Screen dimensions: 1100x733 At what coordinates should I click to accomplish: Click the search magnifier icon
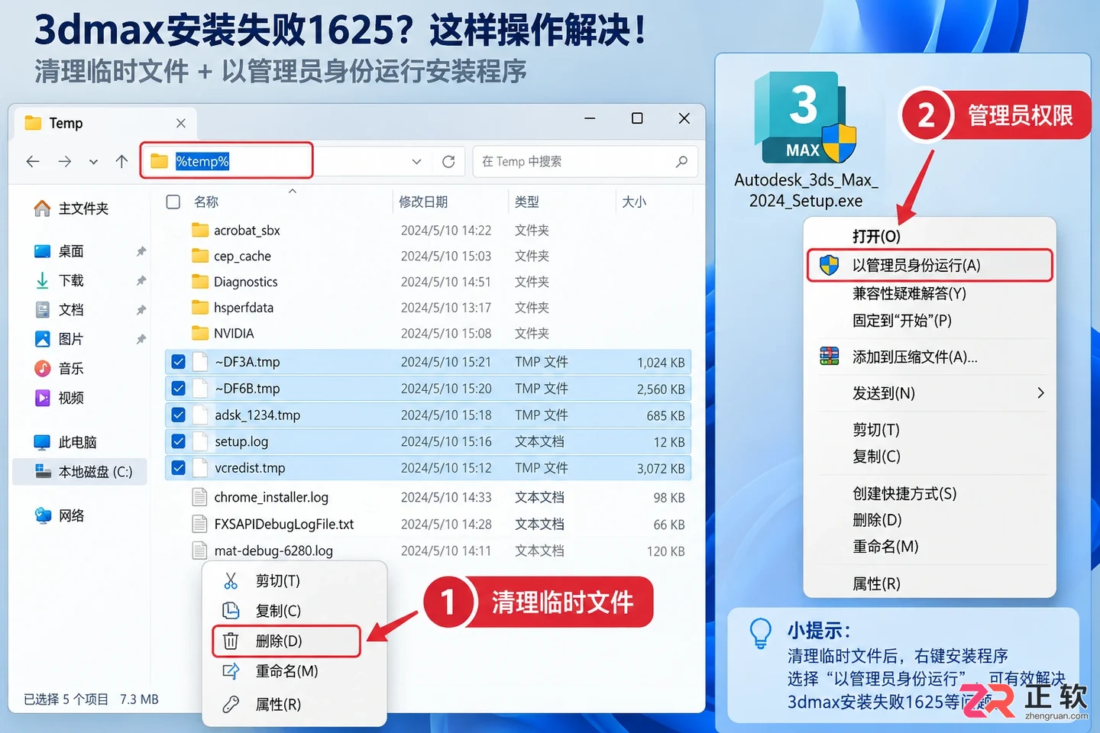click(x=681, y=162)
